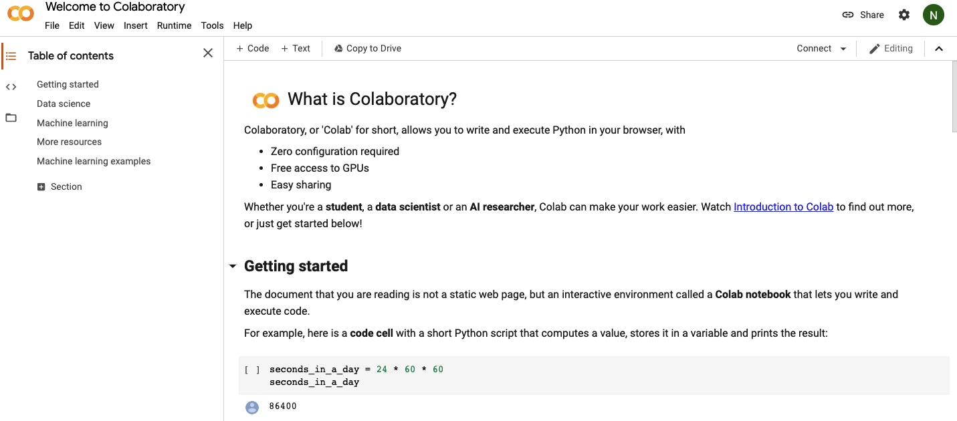Open the Code snippets sidebar icon
Viewport: 957px width, 421px height.
click(x=11, y=87)
